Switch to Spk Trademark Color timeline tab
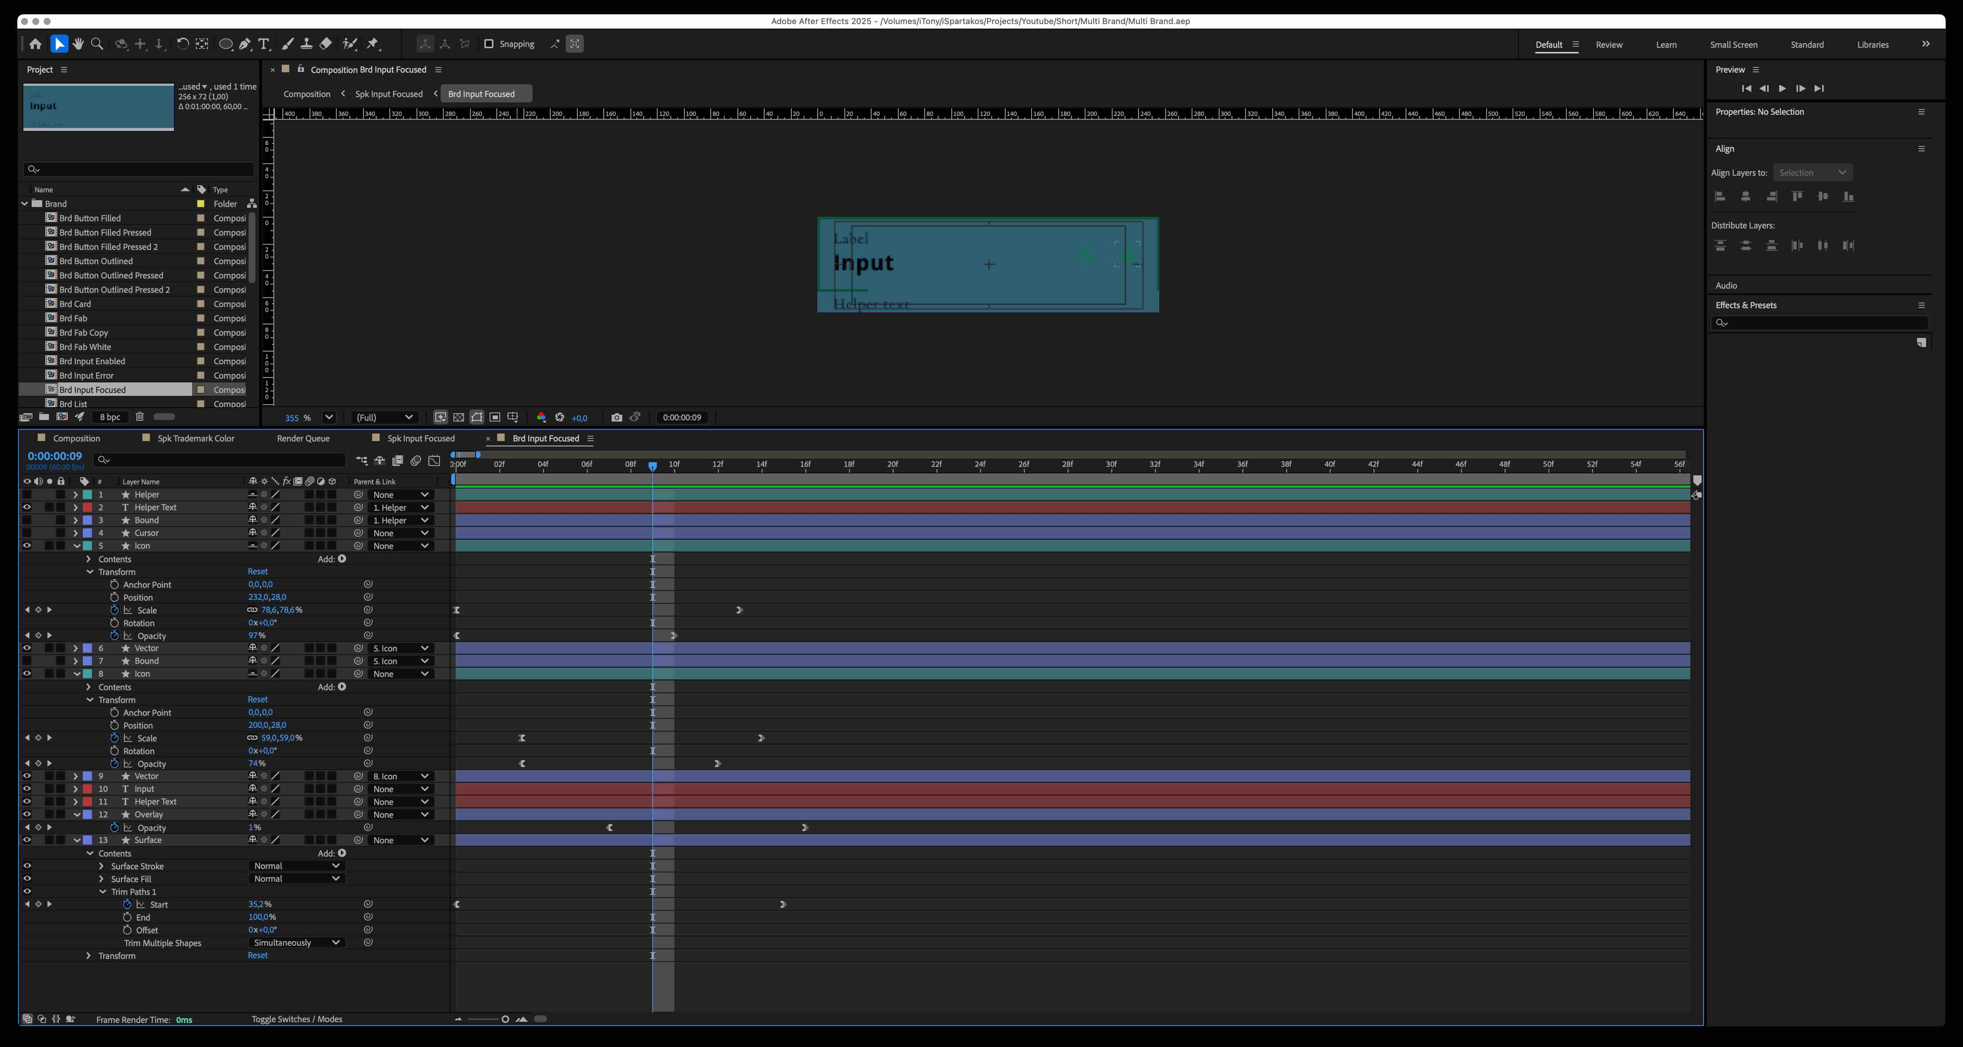The image size is (1963, 1047). (x=196, y=438)
